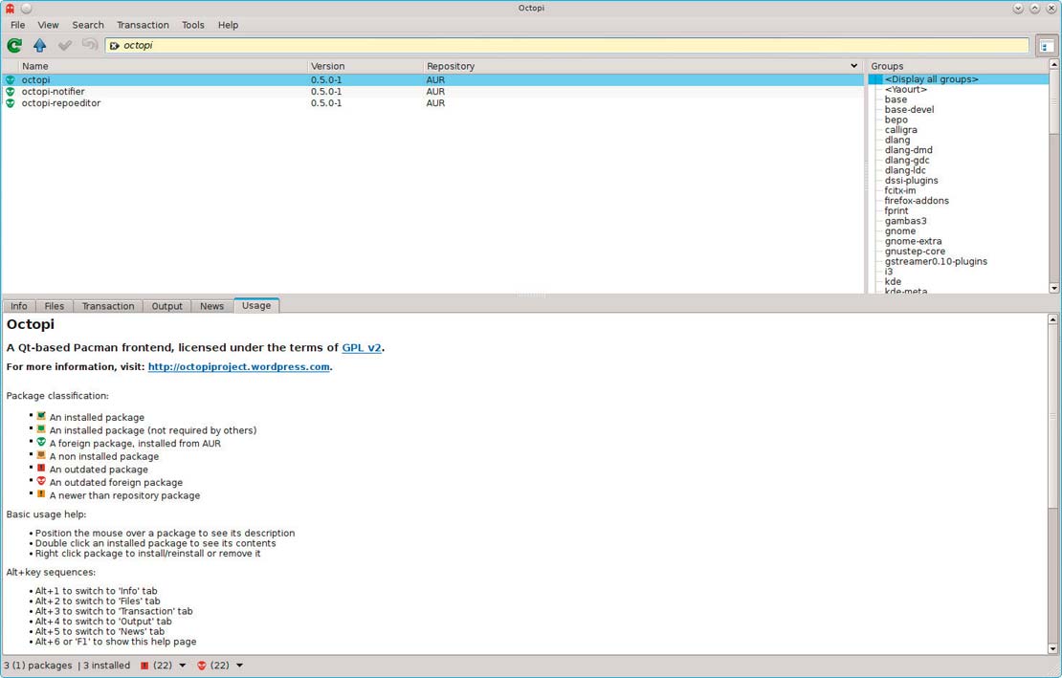Click the Groups panel header
Screen dimensions: 1062x678
click(959, 66)
